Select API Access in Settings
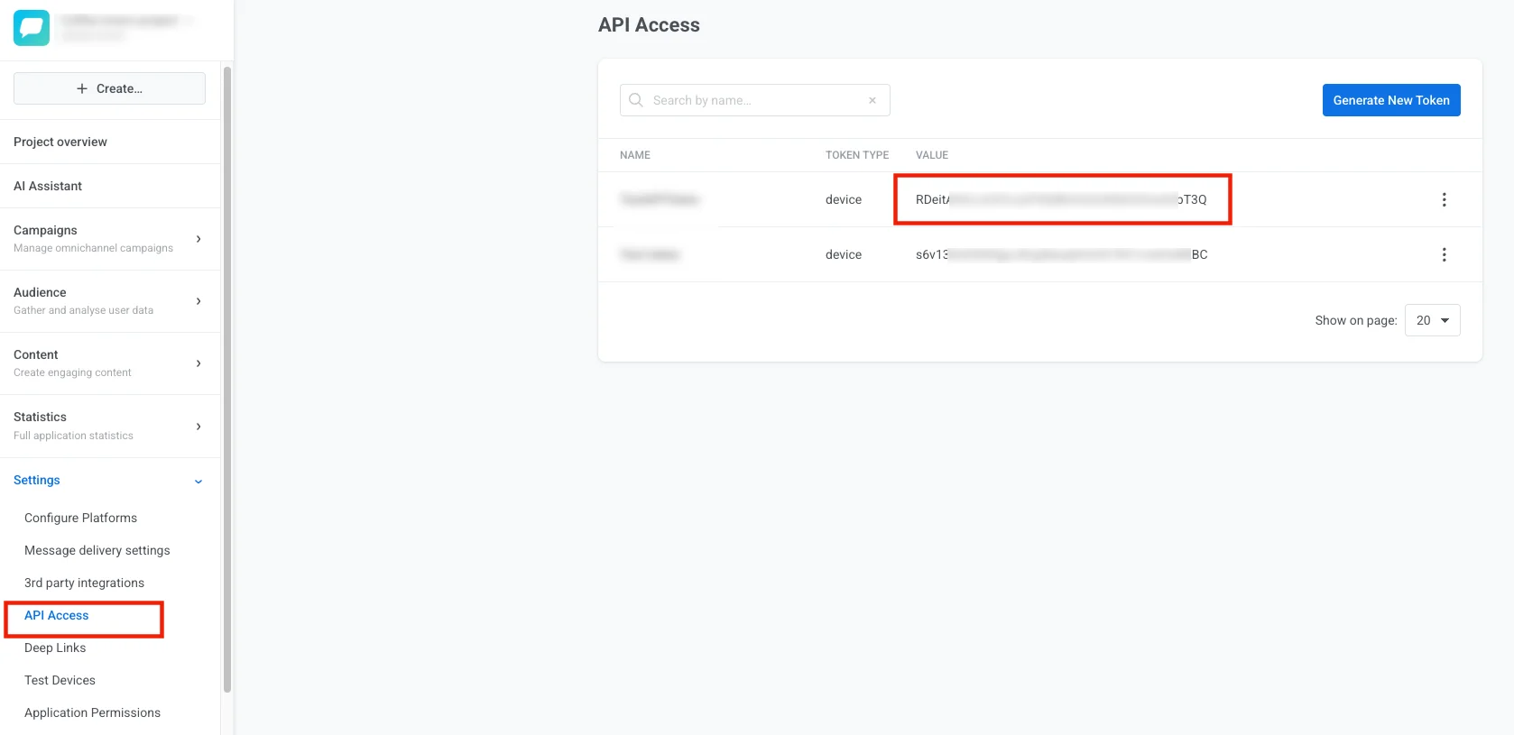Image resolution: width=1514 pixels, height=735 pixels. click(56, 615)
